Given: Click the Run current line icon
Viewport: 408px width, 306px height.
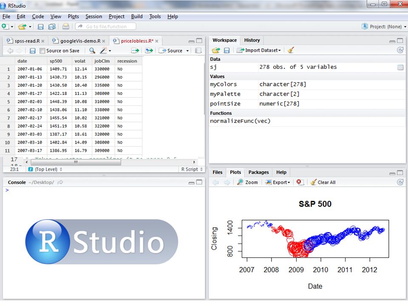Looking at the screenshot, I should [135, 51].
